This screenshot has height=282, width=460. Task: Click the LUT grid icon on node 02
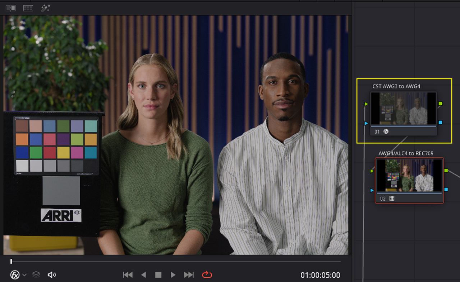coord(392,198)
